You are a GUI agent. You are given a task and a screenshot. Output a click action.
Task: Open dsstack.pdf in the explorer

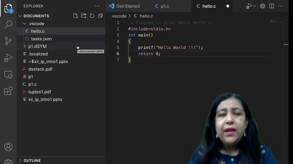pyautogui.click(x=40, y=69)
